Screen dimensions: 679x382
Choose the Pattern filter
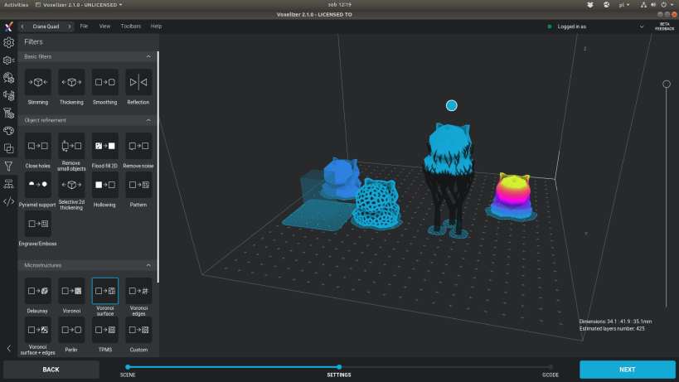[138, 185]
